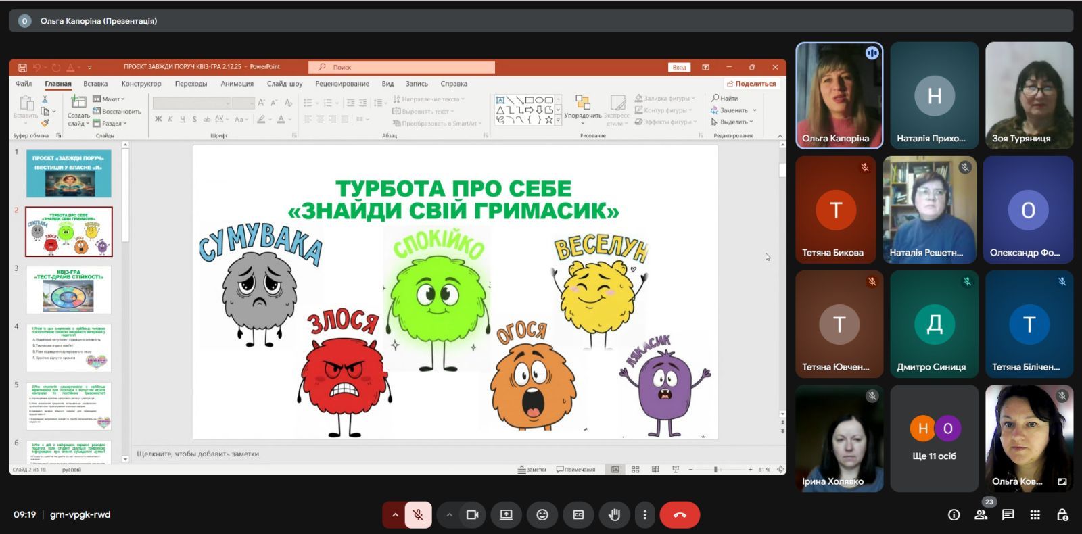
Task: Raise hand in the meeting
Action: click(x=614, y=515)
